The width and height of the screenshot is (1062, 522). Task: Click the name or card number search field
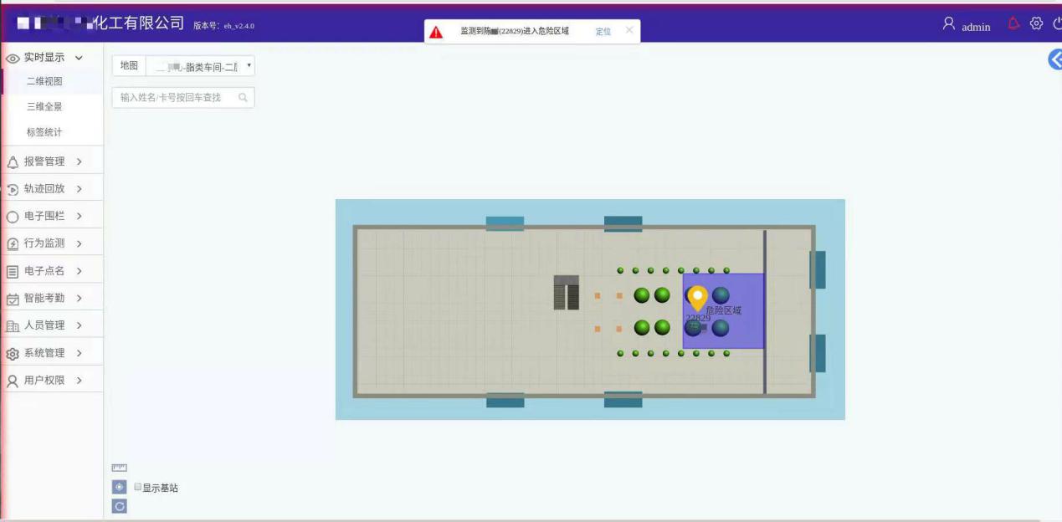pyautogui.click(x=183, y=98)
